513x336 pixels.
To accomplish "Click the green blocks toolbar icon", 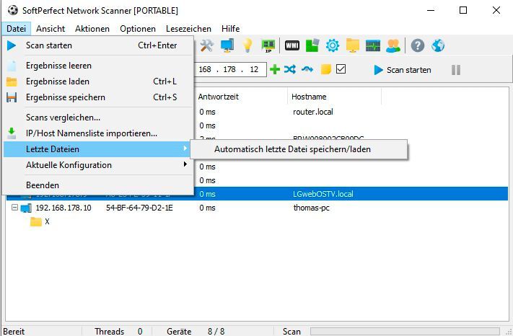I will [x=312, y=45].
